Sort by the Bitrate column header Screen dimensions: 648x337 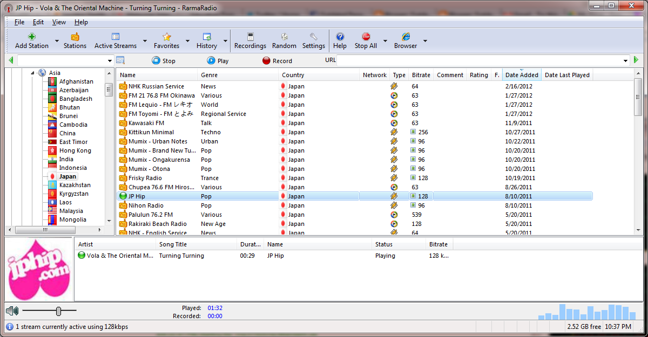click(421, 75)
